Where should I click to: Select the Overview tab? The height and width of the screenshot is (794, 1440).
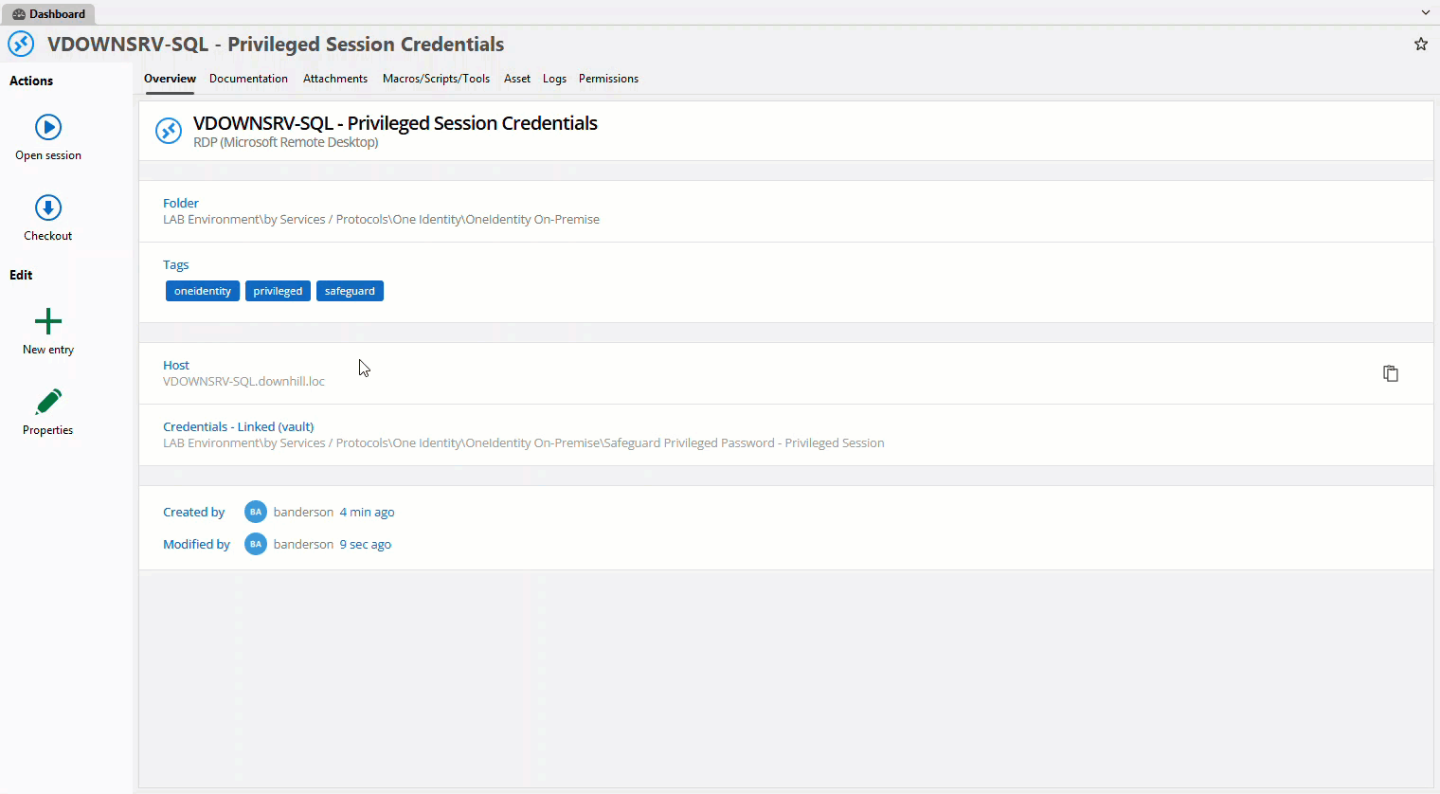click(x=170, y=79)
